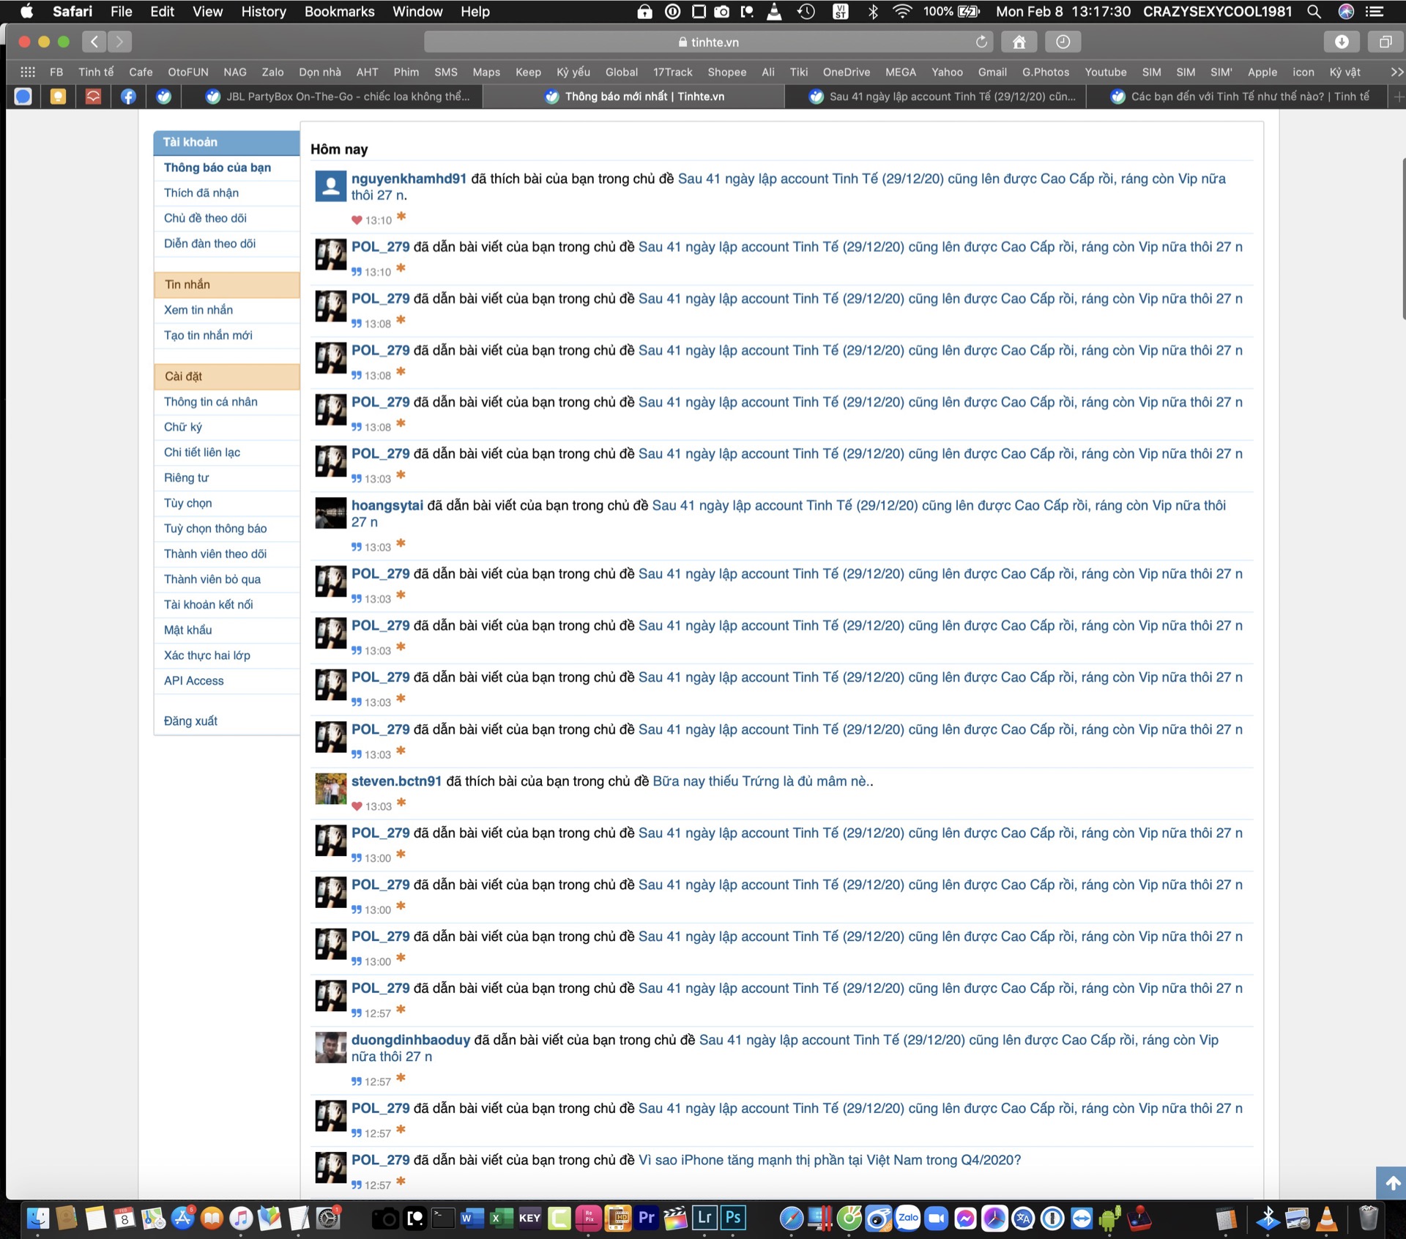
Task: Click steven.bctn91's avatar thumbnail
Action: [x=331, y=789]
